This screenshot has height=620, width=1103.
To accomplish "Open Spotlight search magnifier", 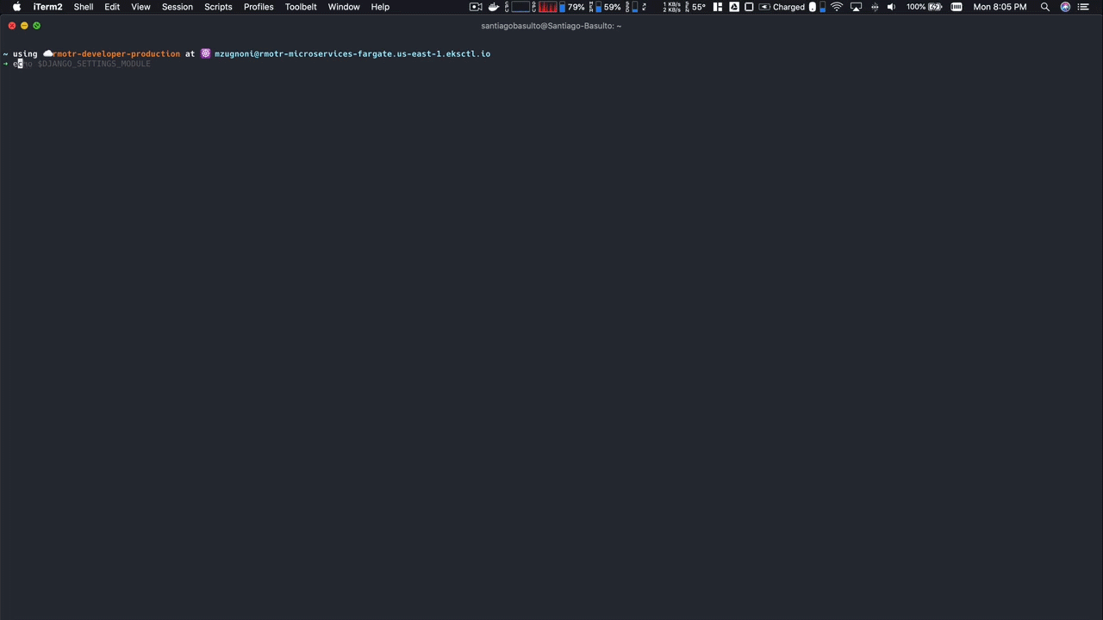I will [1044, 7].
